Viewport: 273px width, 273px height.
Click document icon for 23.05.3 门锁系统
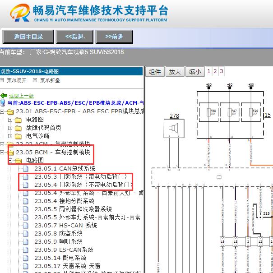[26, 177]
